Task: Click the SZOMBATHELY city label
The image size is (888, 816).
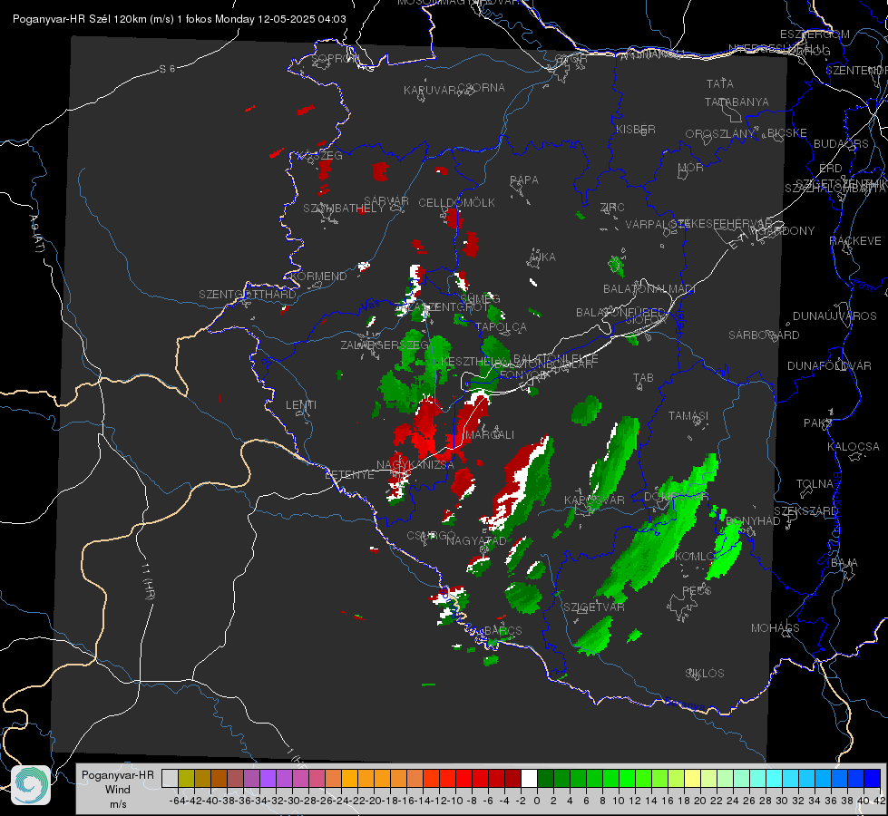Action: tap(344, 209)
